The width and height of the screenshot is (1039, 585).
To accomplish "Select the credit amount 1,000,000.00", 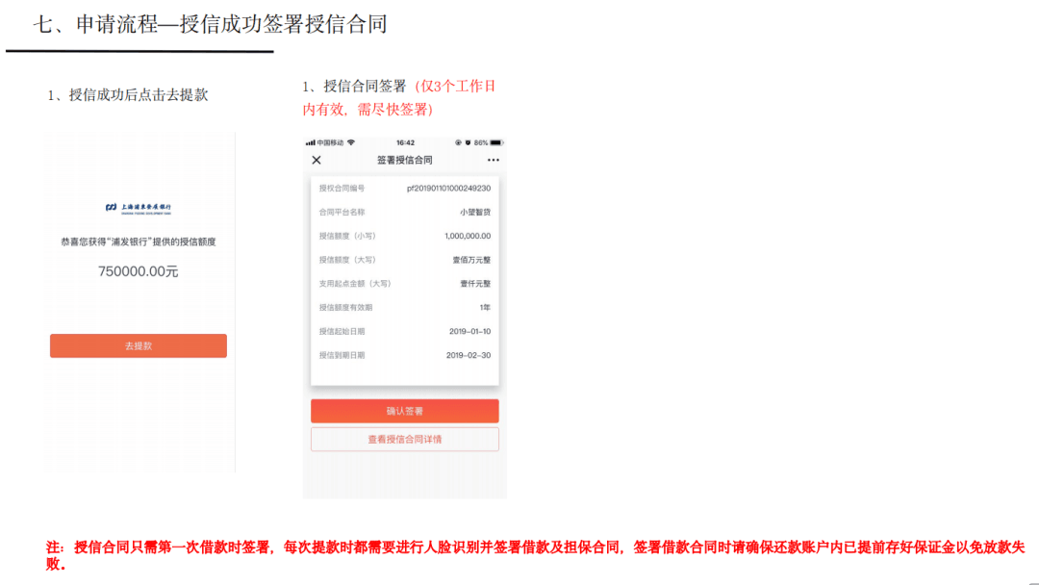I will 468,236.
